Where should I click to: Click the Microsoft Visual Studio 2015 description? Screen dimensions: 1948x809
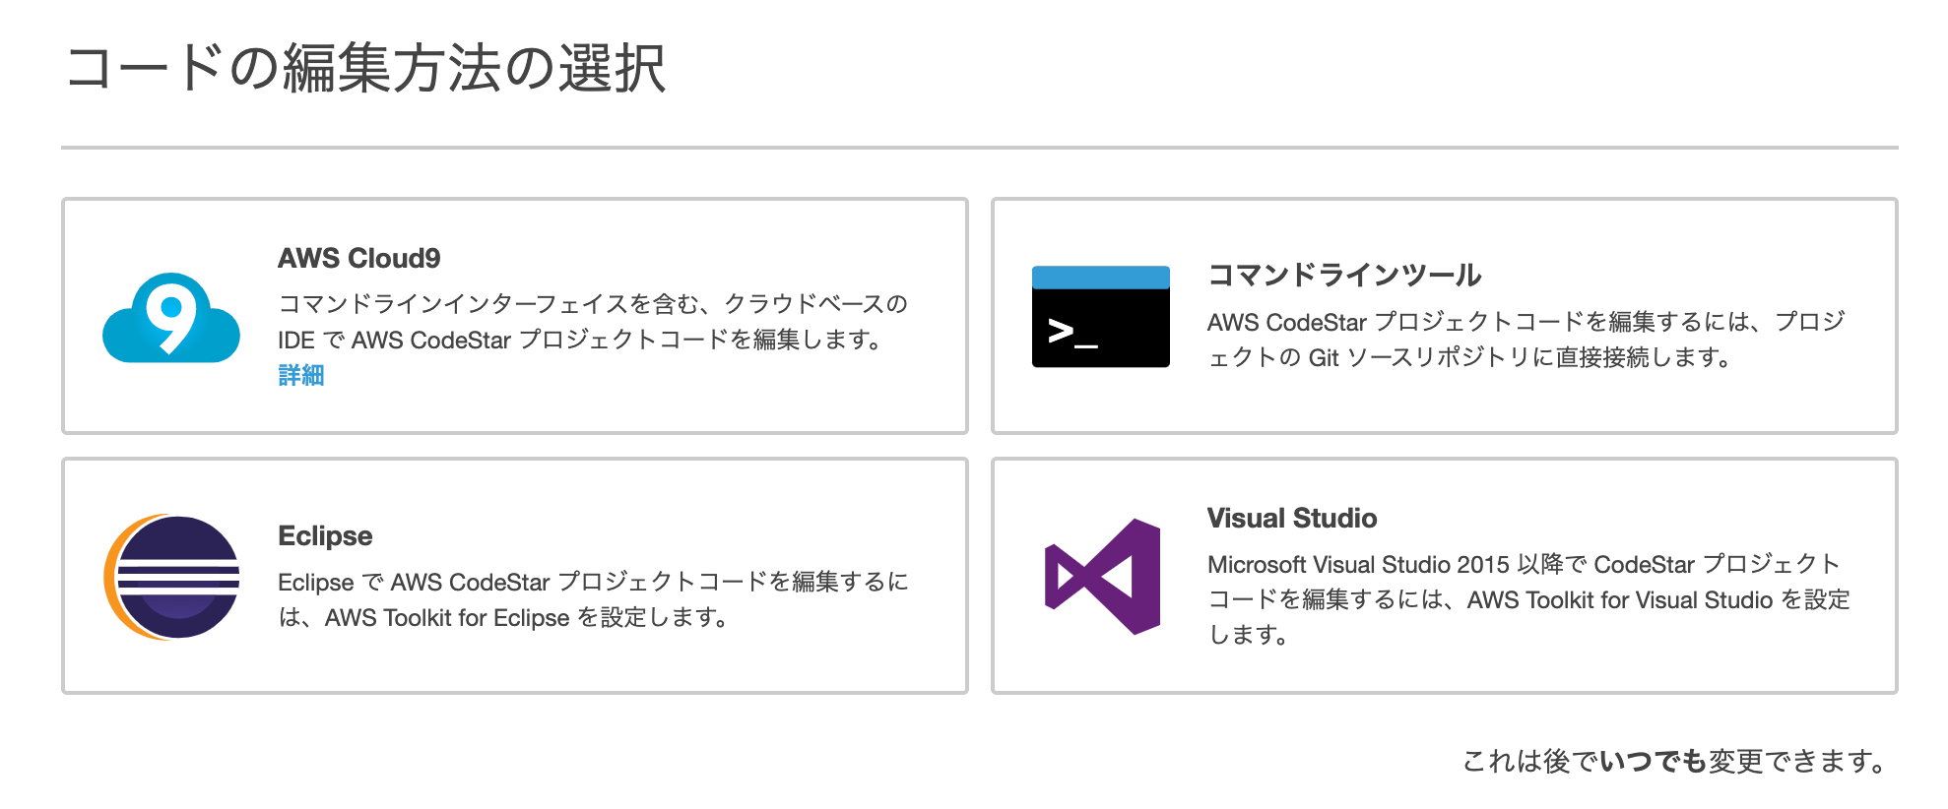tap(1528, 599)
